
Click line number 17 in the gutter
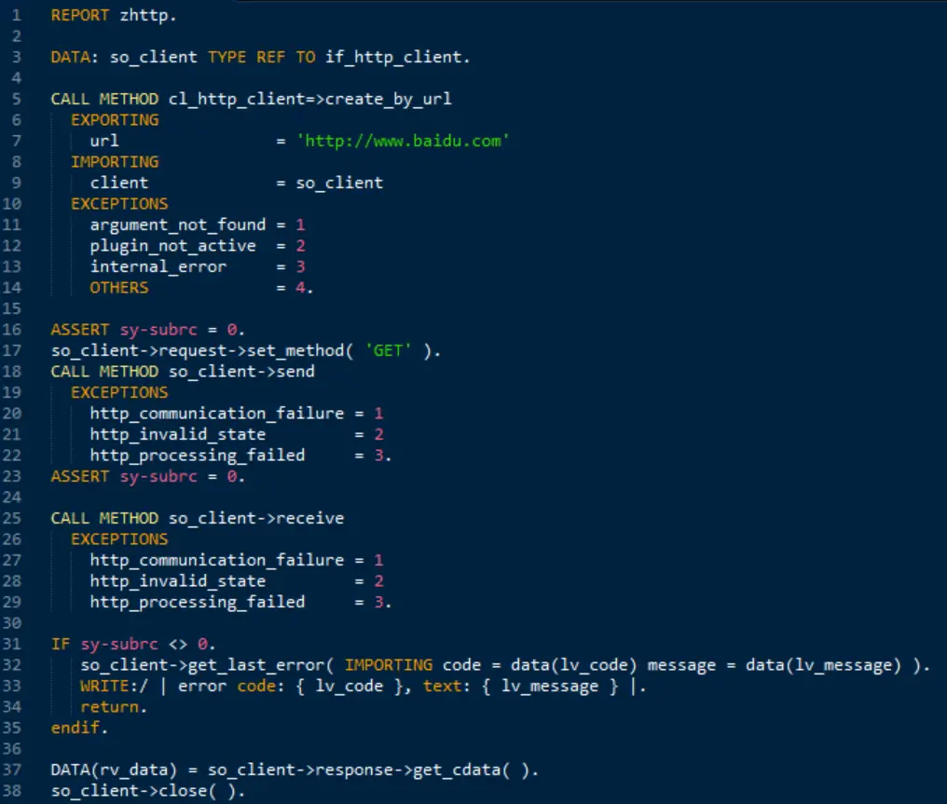tap(11, 350)
